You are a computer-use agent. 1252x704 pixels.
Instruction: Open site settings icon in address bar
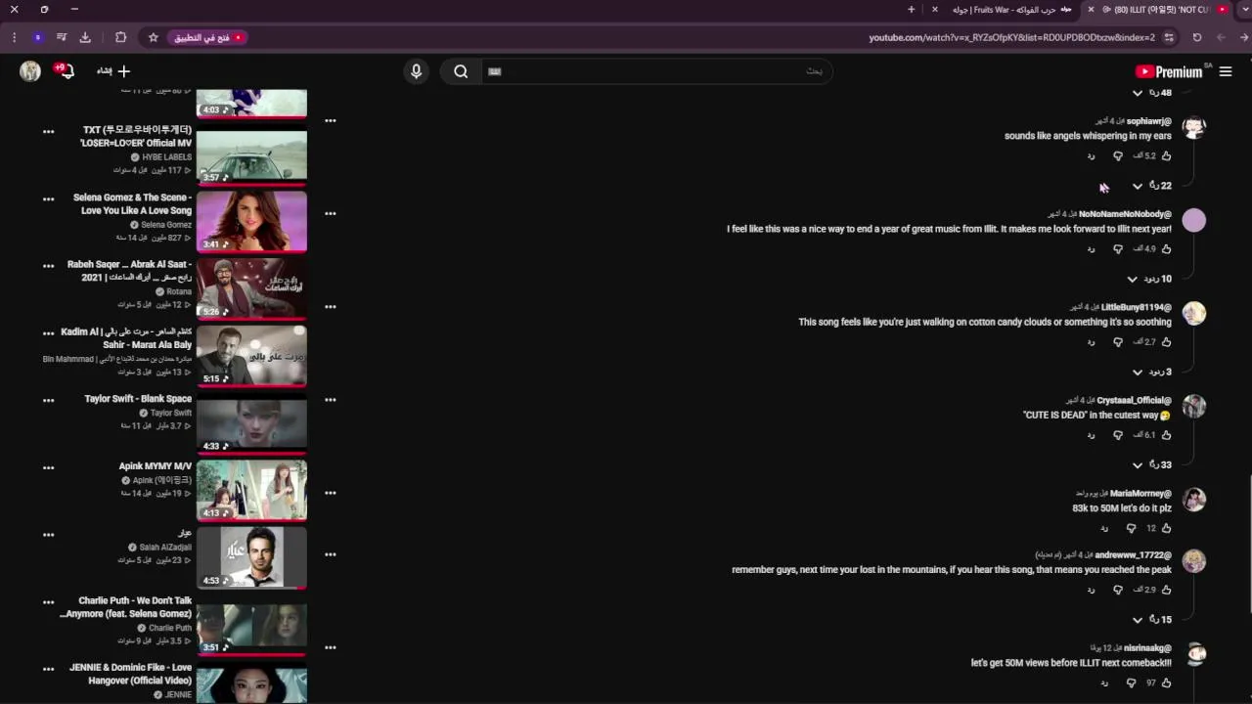1169,37
